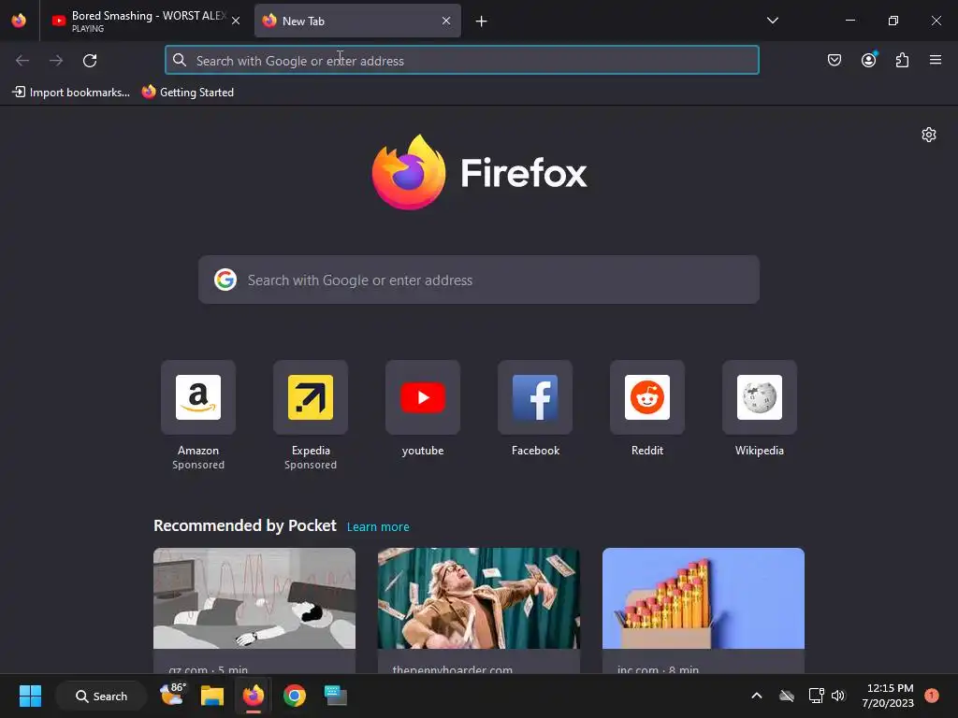Open the qz.com Pocket article thumbnail
Screen dimensions: 958x718
[x=254, y=598]
